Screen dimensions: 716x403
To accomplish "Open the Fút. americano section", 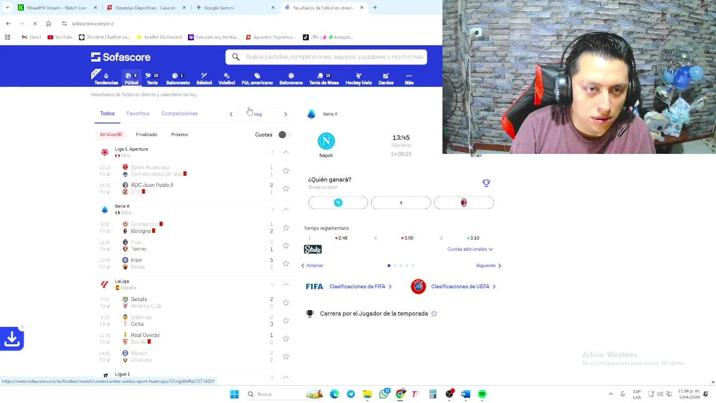I will (x=257, y=79).
